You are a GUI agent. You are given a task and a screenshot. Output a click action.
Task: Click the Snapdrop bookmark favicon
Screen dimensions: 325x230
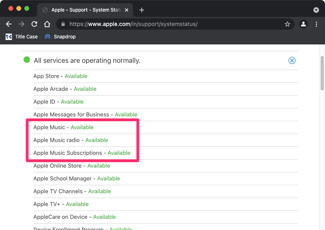click(48, 37)
